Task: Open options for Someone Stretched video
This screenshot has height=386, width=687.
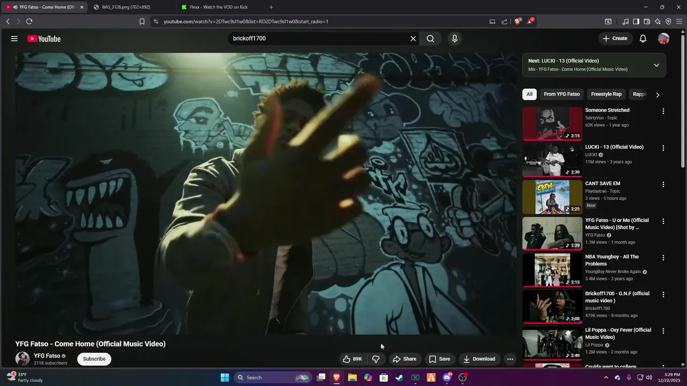Action: [663, 111]
